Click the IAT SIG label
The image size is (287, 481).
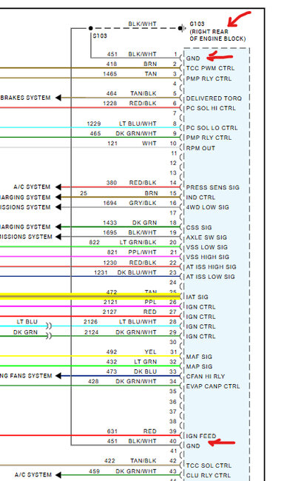197,297
